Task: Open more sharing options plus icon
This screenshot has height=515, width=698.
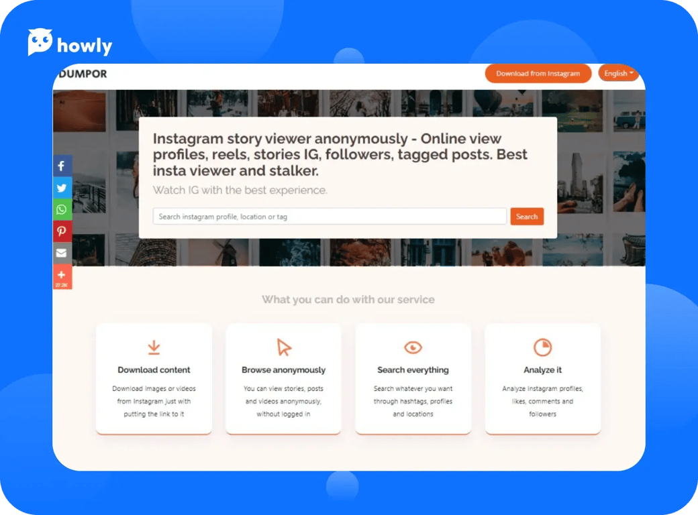Action: 62,276
